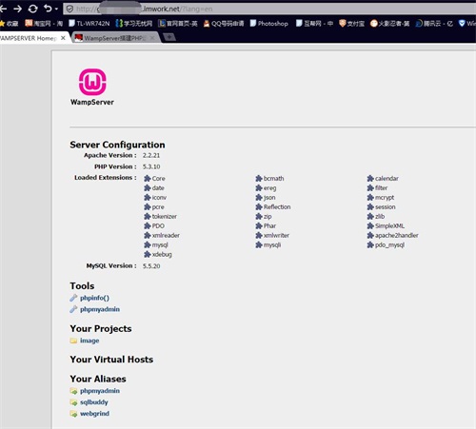Click the puzzle icon next to Core
Viewport: 476px width, 429px height.
click(147, 179)
